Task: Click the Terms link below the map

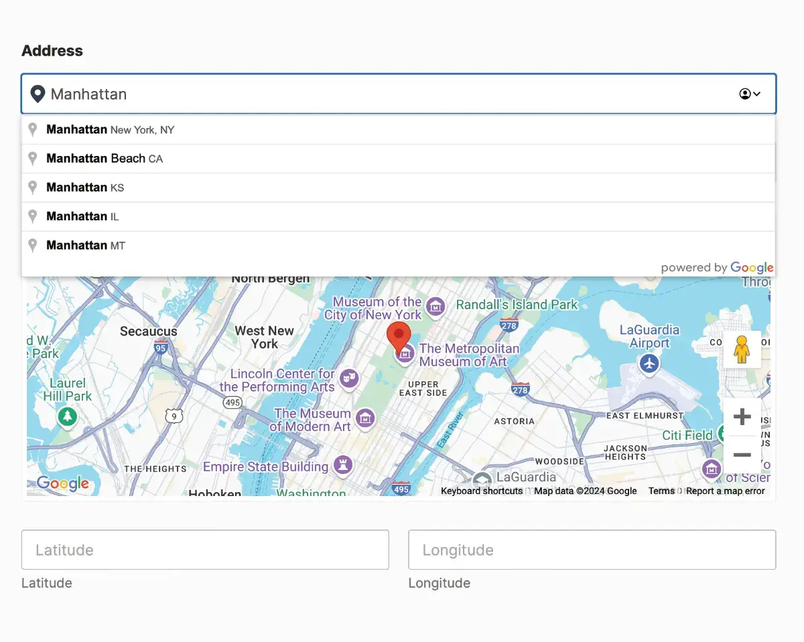Action: 661,491
